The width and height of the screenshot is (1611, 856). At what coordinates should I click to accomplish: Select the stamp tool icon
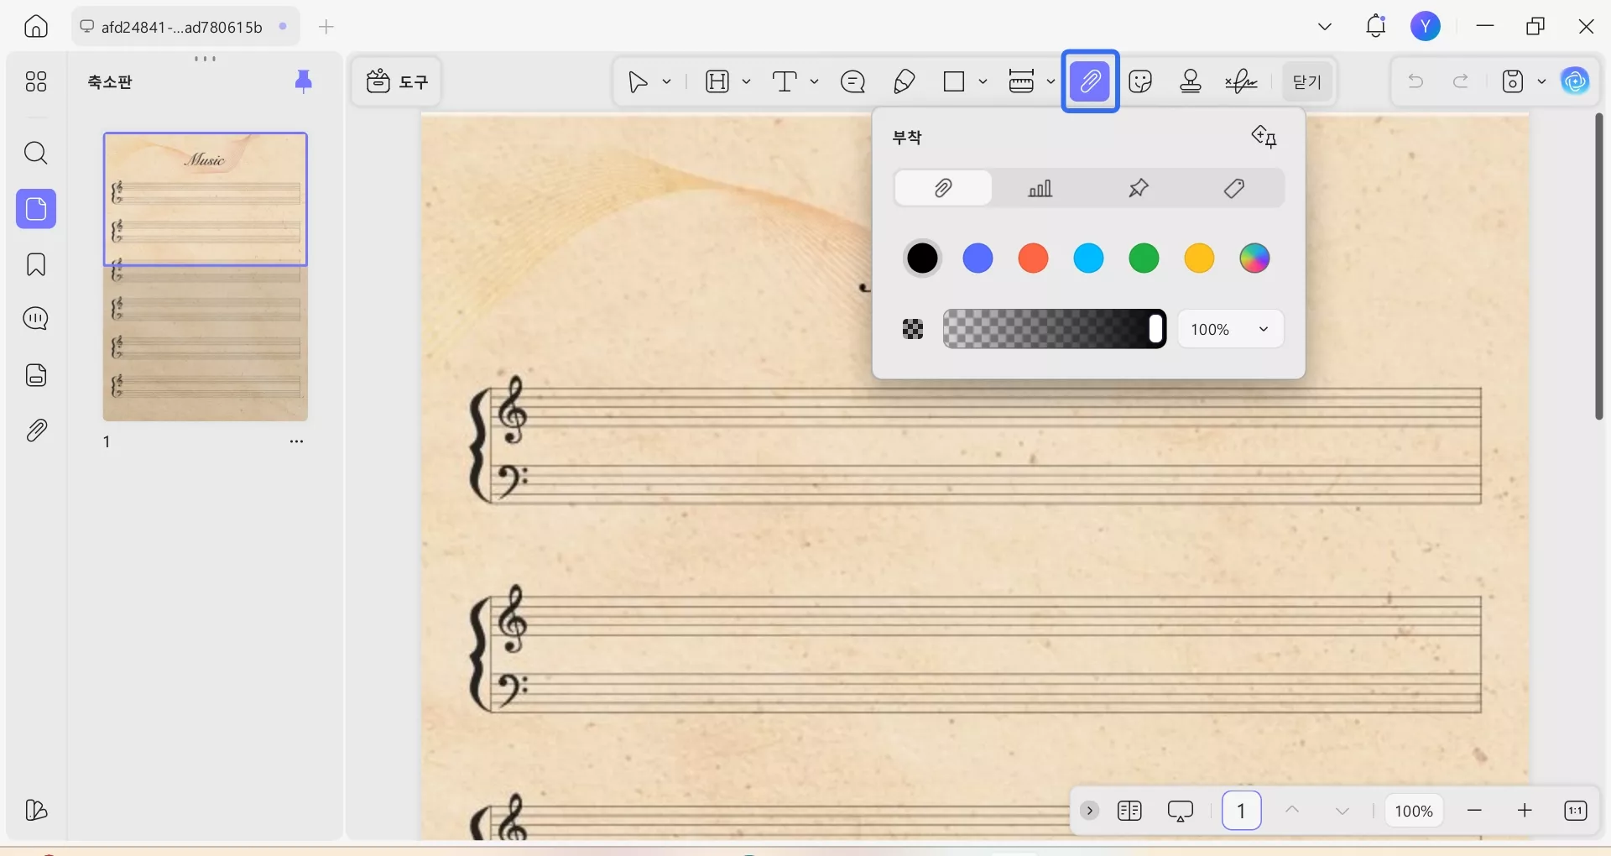(1191, 81)
